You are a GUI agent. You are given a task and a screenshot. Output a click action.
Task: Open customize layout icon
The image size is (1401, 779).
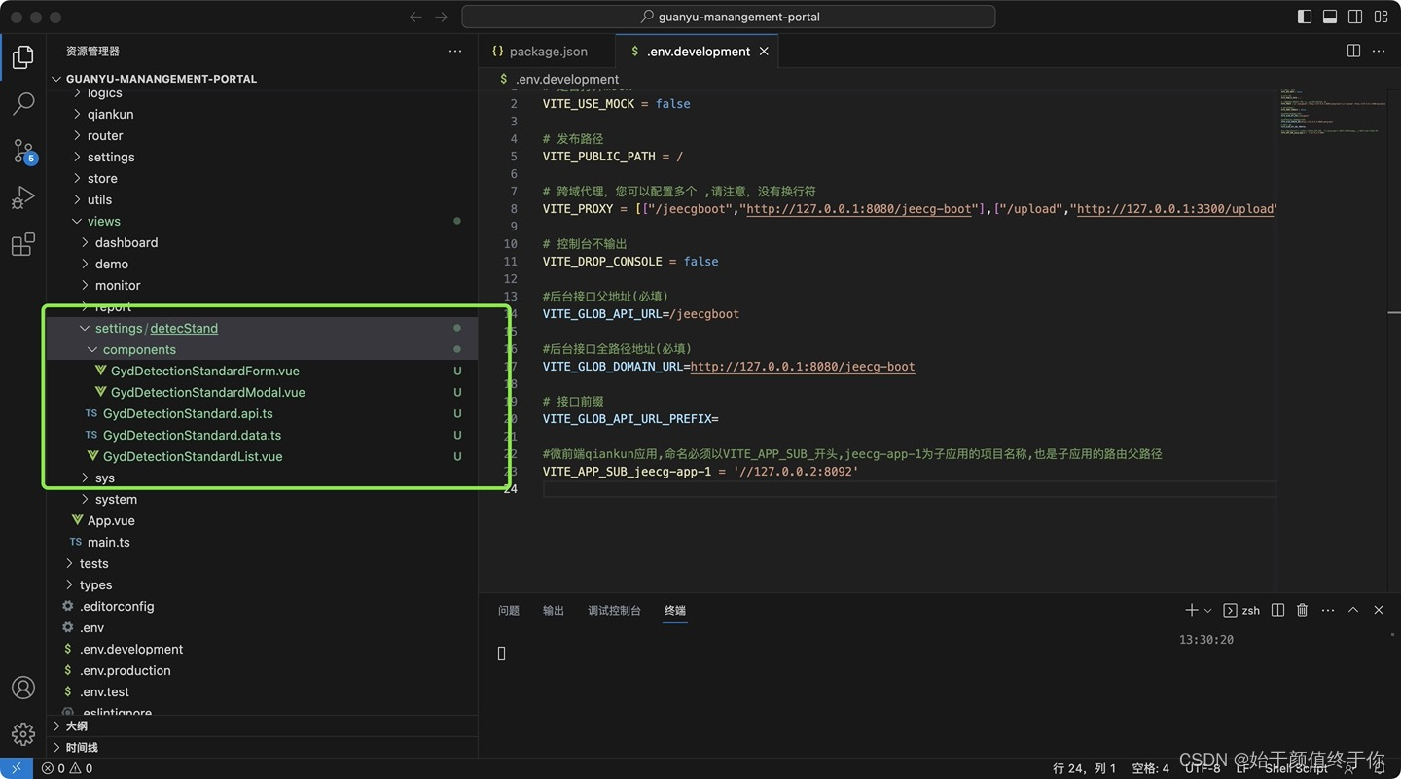1381,17
